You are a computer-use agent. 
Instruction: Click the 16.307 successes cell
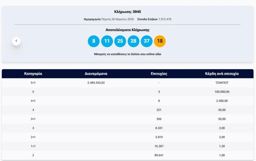point(159,146)
